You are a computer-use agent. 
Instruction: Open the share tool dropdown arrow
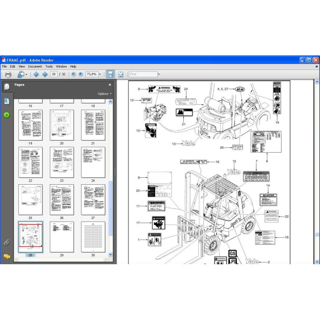click(x=27, y=75)
